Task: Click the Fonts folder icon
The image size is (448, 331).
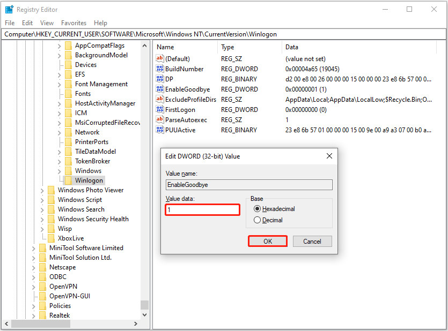Action: [68, 94]
